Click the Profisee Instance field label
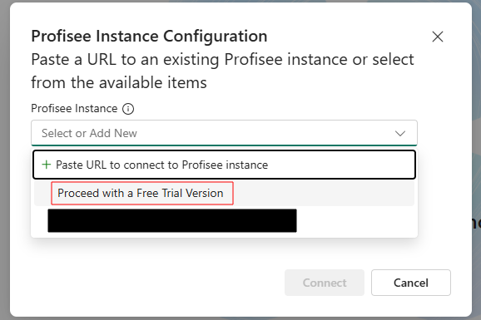481x320 pixels. pyautogui.click(x=74, y=109)
